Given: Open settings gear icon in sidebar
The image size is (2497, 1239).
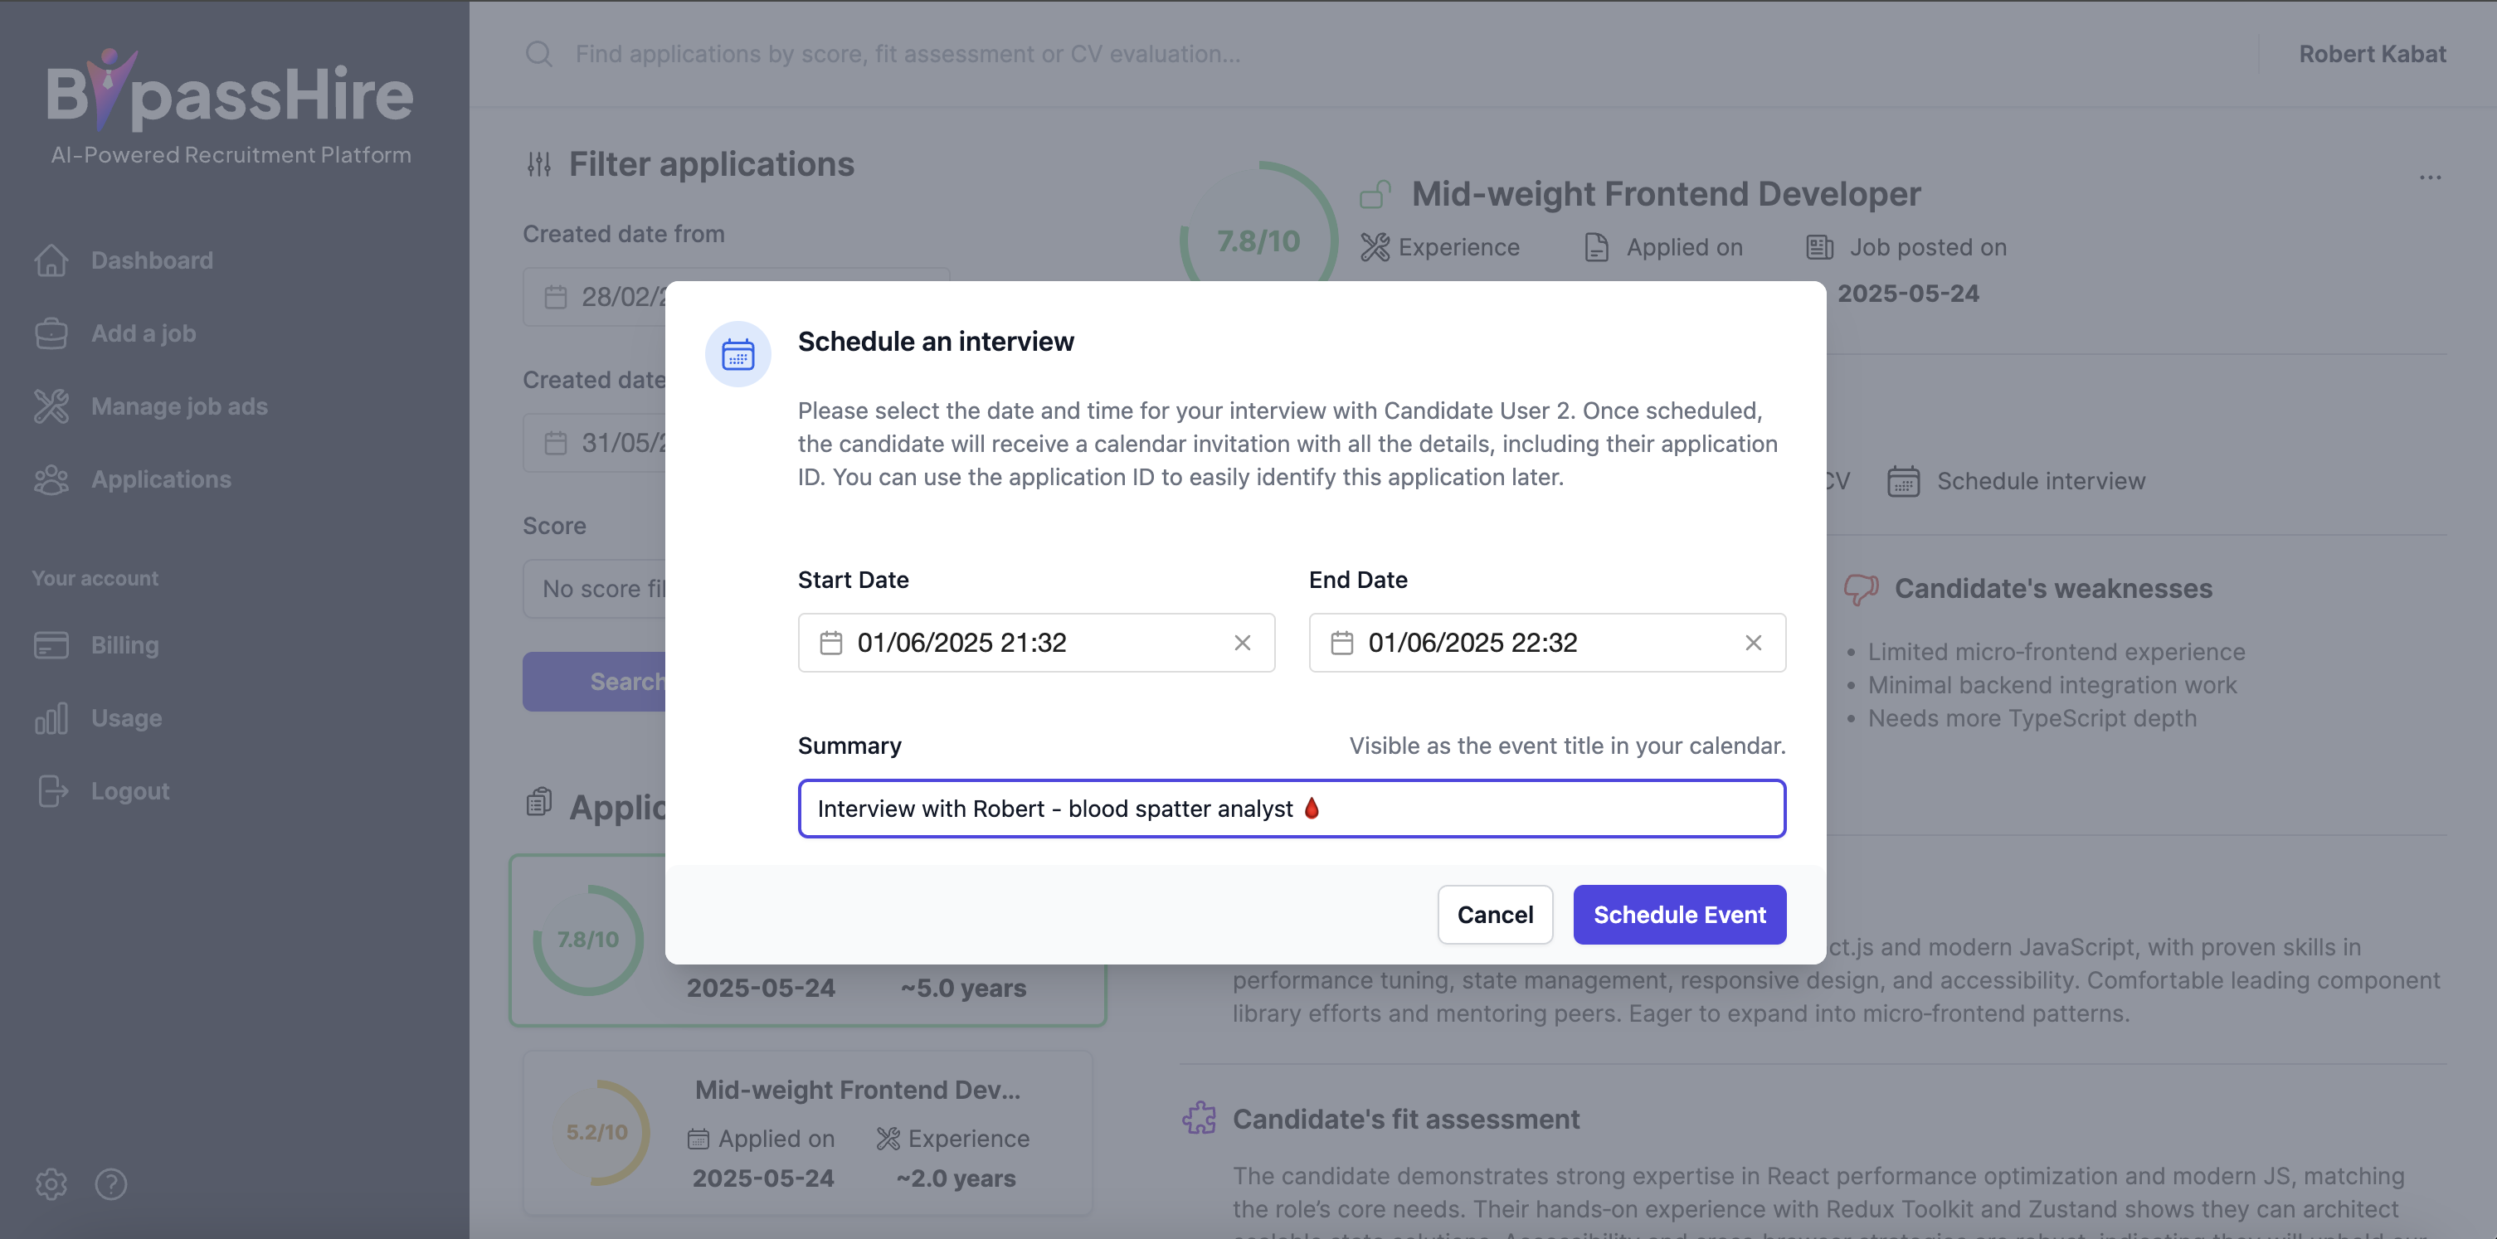Looking at the screenshot, I should [x=51, y=1183].
